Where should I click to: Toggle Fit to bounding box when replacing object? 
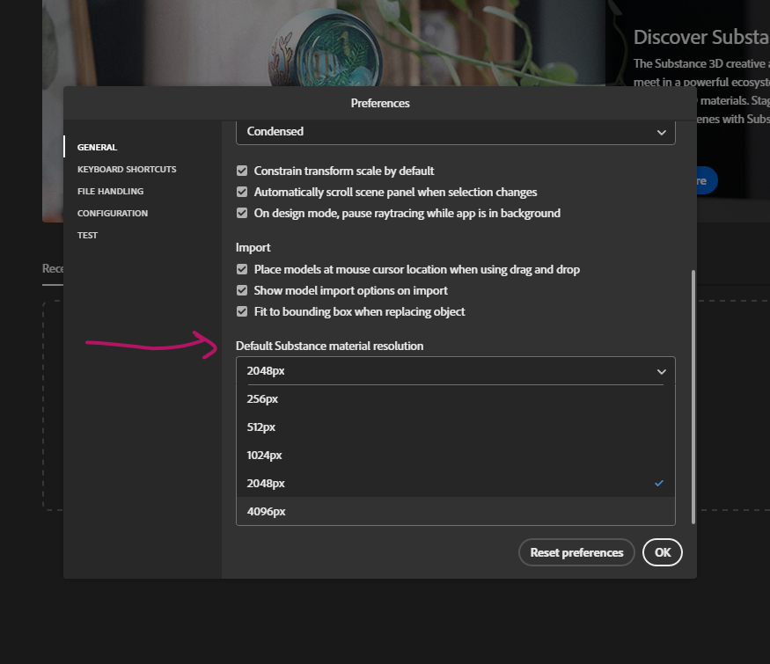point(242,311)
